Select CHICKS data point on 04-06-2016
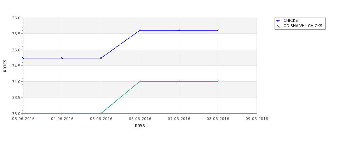 point(62,58)
